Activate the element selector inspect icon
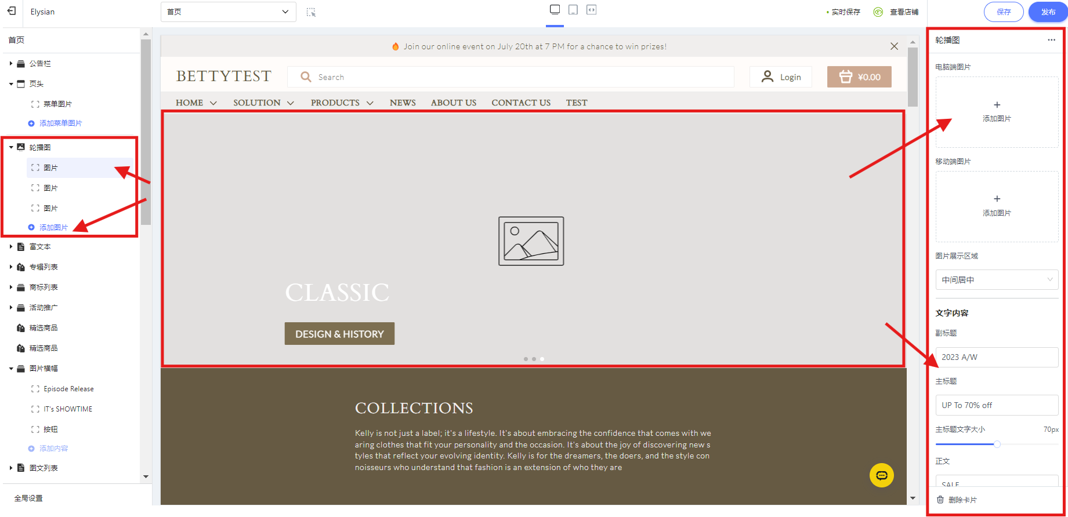The image size is (1068, 517). [x=311, y=12]
